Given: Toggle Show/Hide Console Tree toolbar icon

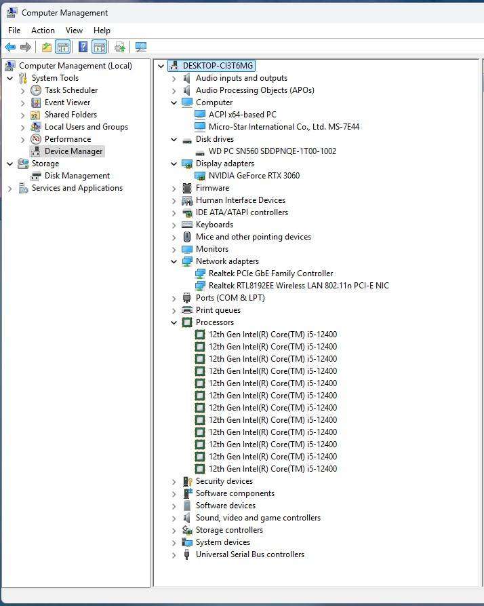Looking at the screenshot, I should [62, 47].
